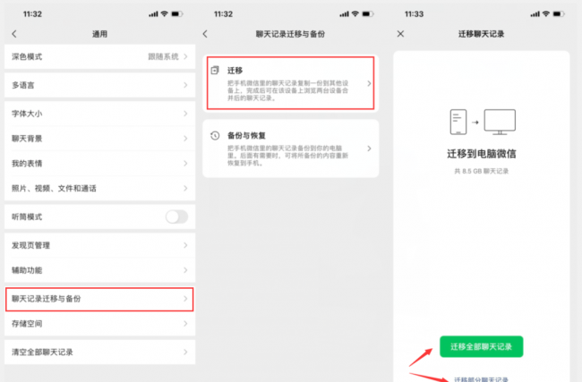582x382 pixels.
Task: Close the 迁移聊天记录 screen with X
Action: (x=400, y=34)
